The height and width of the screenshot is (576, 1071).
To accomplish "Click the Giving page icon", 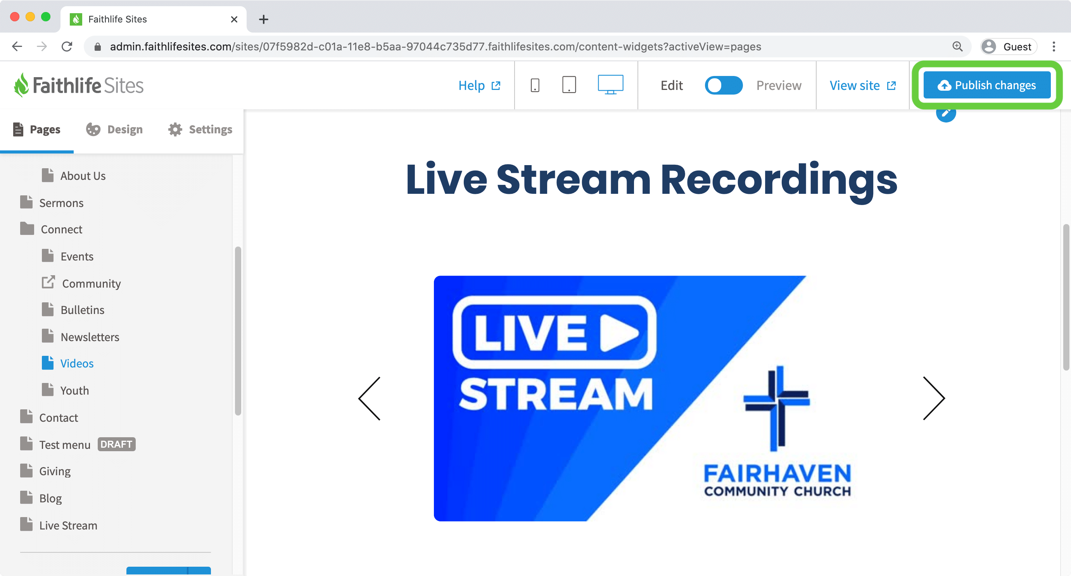I will tap(26, 470).
